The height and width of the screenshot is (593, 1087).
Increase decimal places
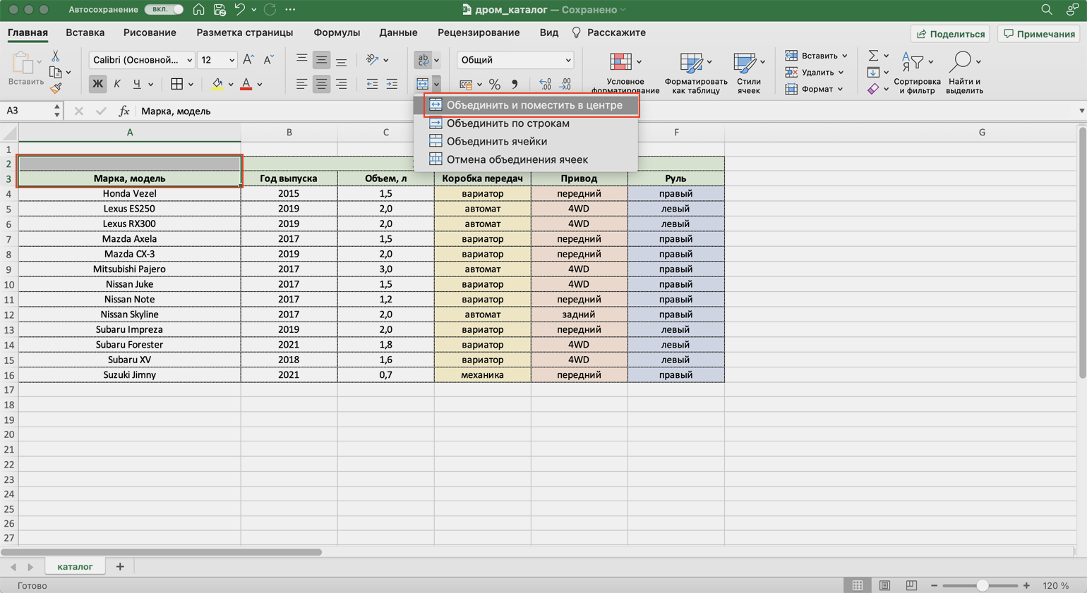(545, 84)
